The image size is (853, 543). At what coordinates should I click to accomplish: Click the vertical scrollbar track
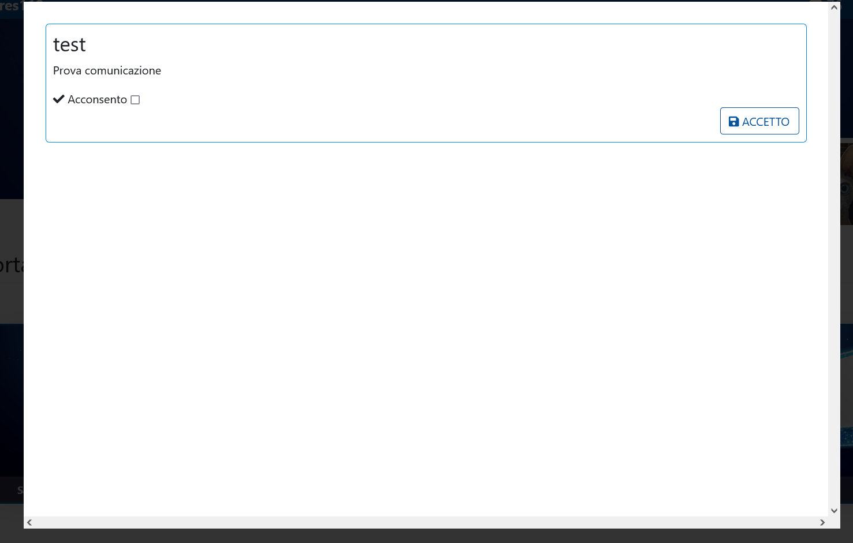click(834, 260)
